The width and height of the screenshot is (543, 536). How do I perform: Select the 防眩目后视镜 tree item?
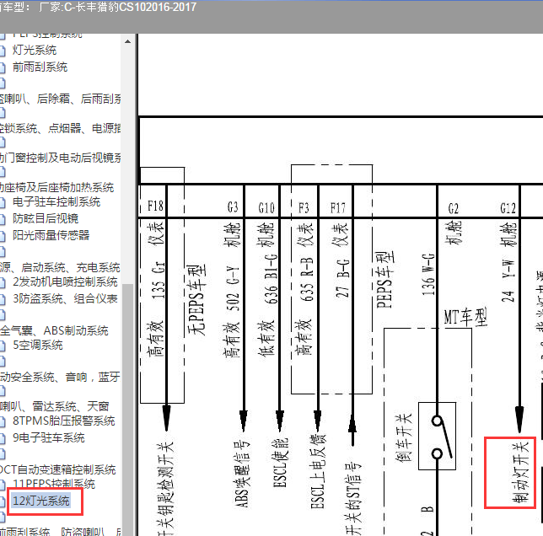tap(46, 218)
